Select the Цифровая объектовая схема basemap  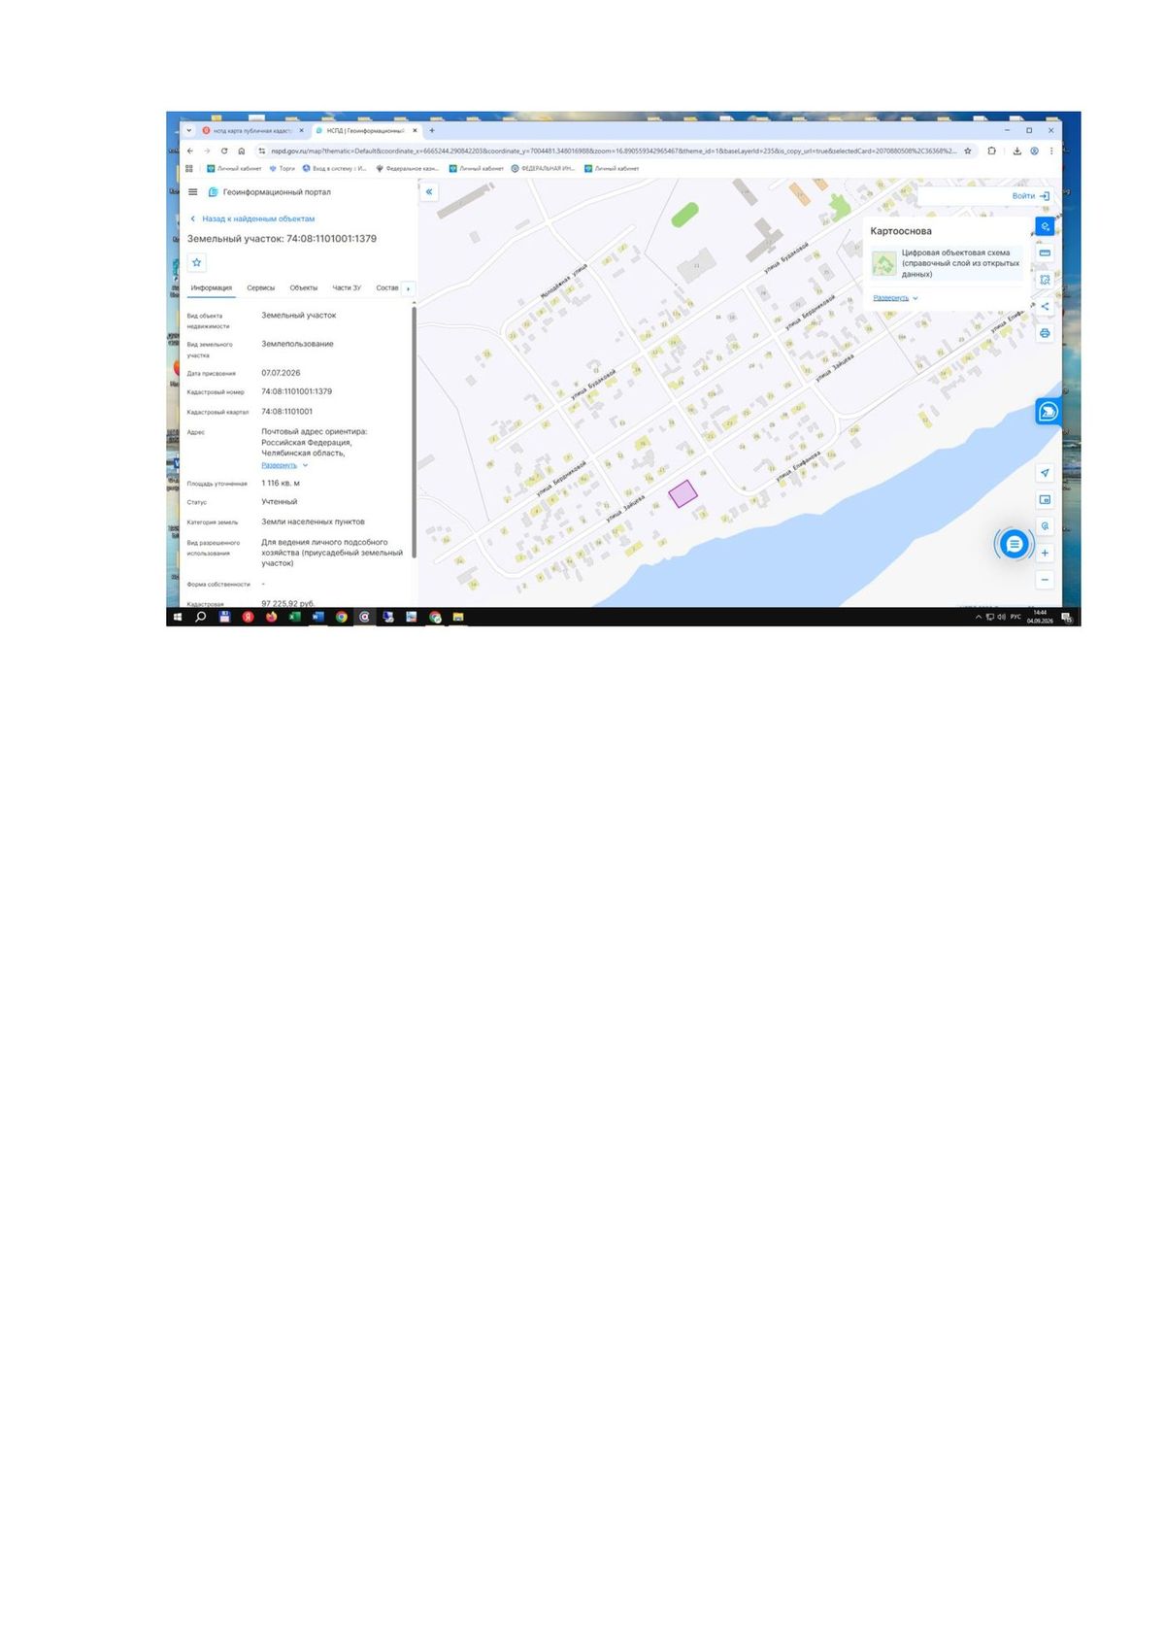[947, 263]
